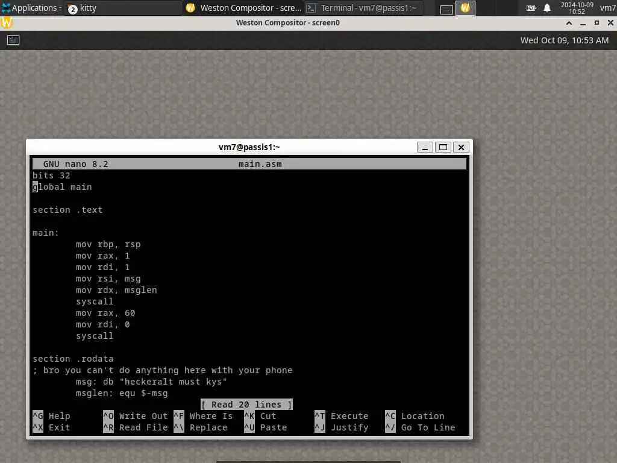Launch terminal from Weston panel icon
The width and height of the screenshot is (617, 463).
coord(13,40)
